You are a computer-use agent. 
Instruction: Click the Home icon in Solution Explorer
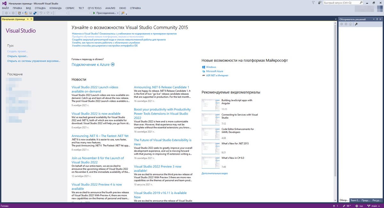pos(350,24)
